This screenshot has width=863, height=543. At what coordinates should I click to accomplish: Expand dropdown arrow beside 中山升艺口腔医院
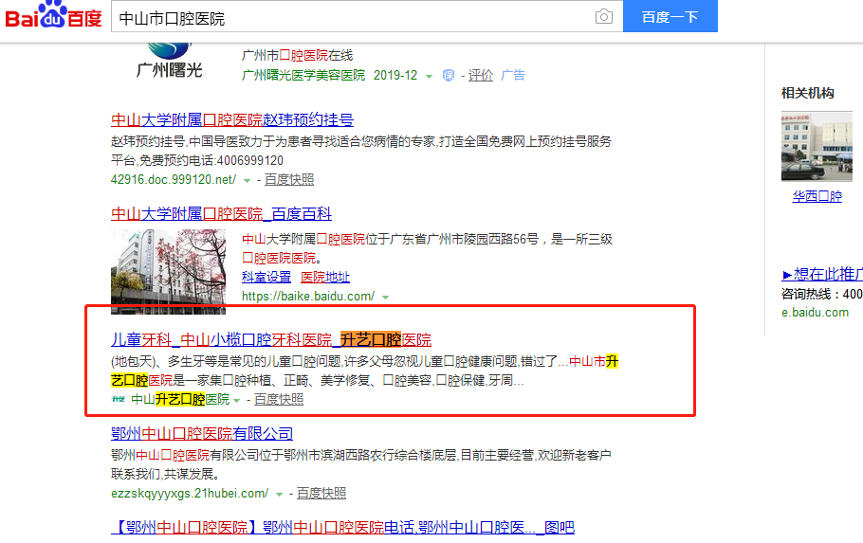coord(237,401)
